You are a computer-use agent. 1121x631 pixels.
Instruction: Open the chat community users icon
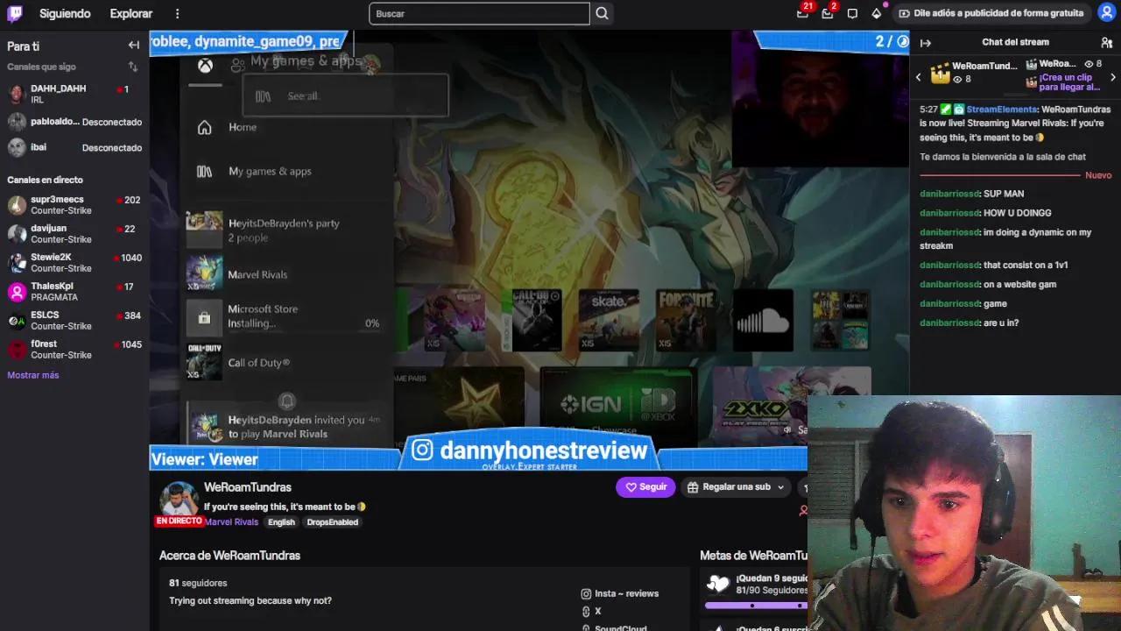click(x=1106, y=42)
